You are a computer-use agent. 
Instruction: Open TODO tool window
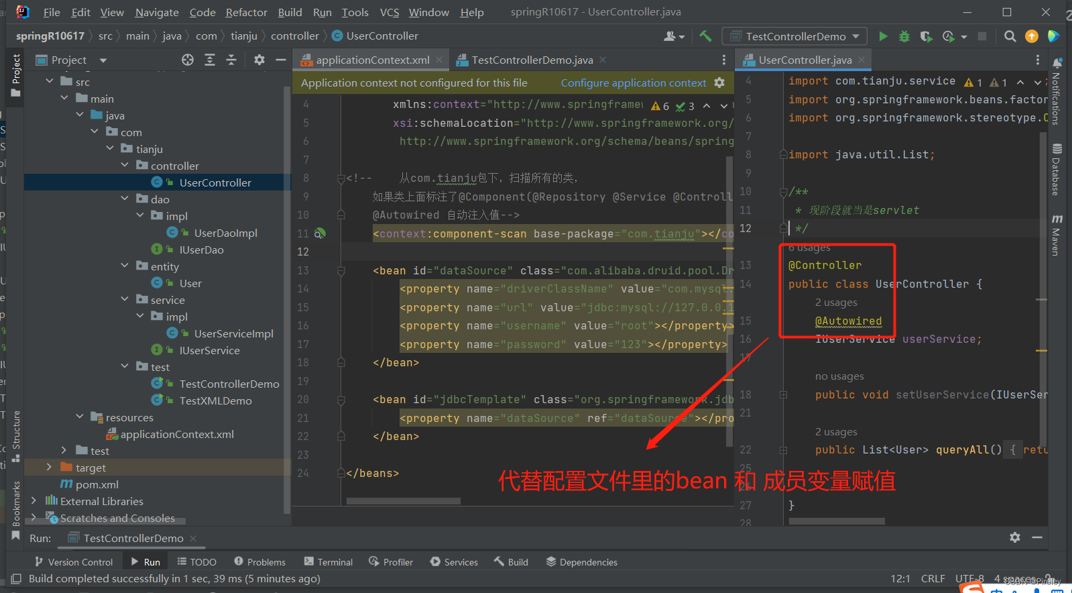point(196,561)
